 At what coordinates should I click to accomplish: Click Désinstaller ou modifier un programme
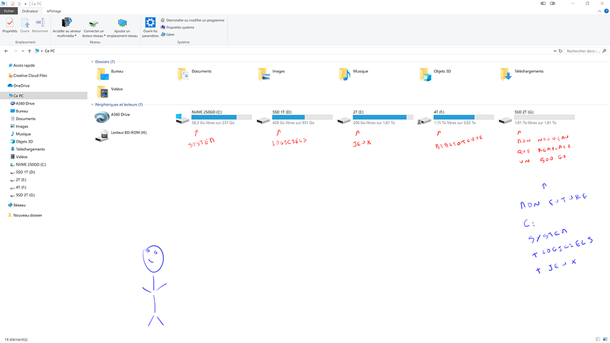[195, 20]
